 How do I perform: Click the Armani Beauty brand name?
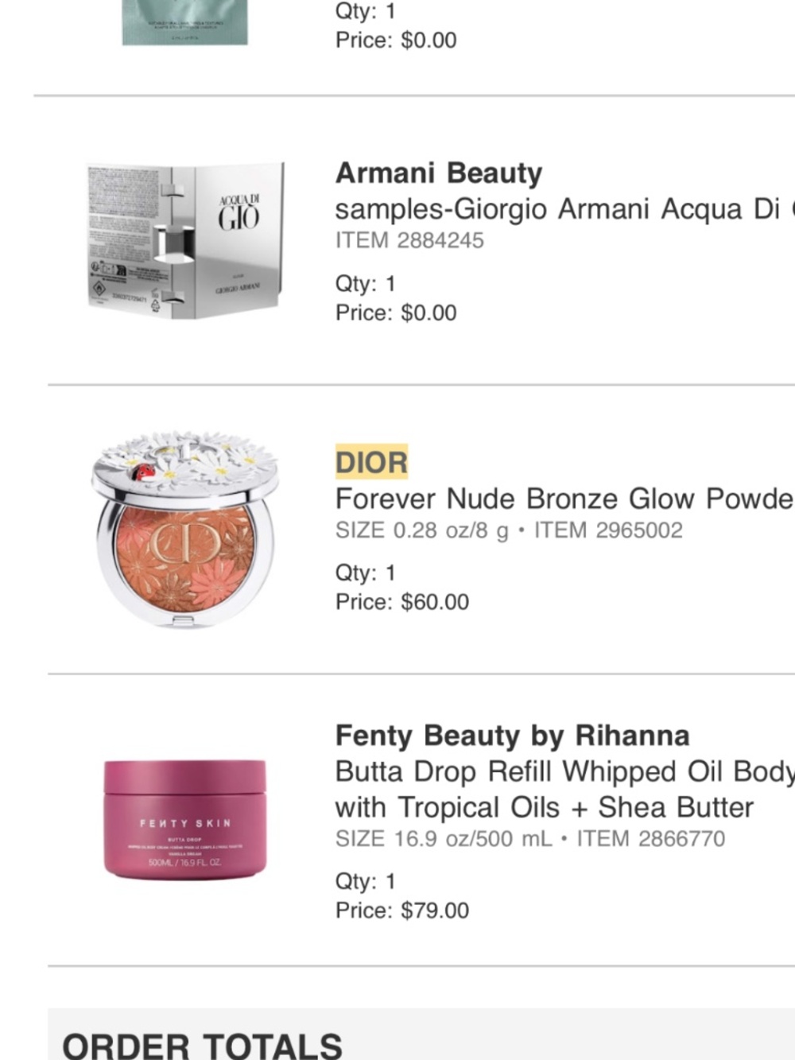click(x=439, y=173)
